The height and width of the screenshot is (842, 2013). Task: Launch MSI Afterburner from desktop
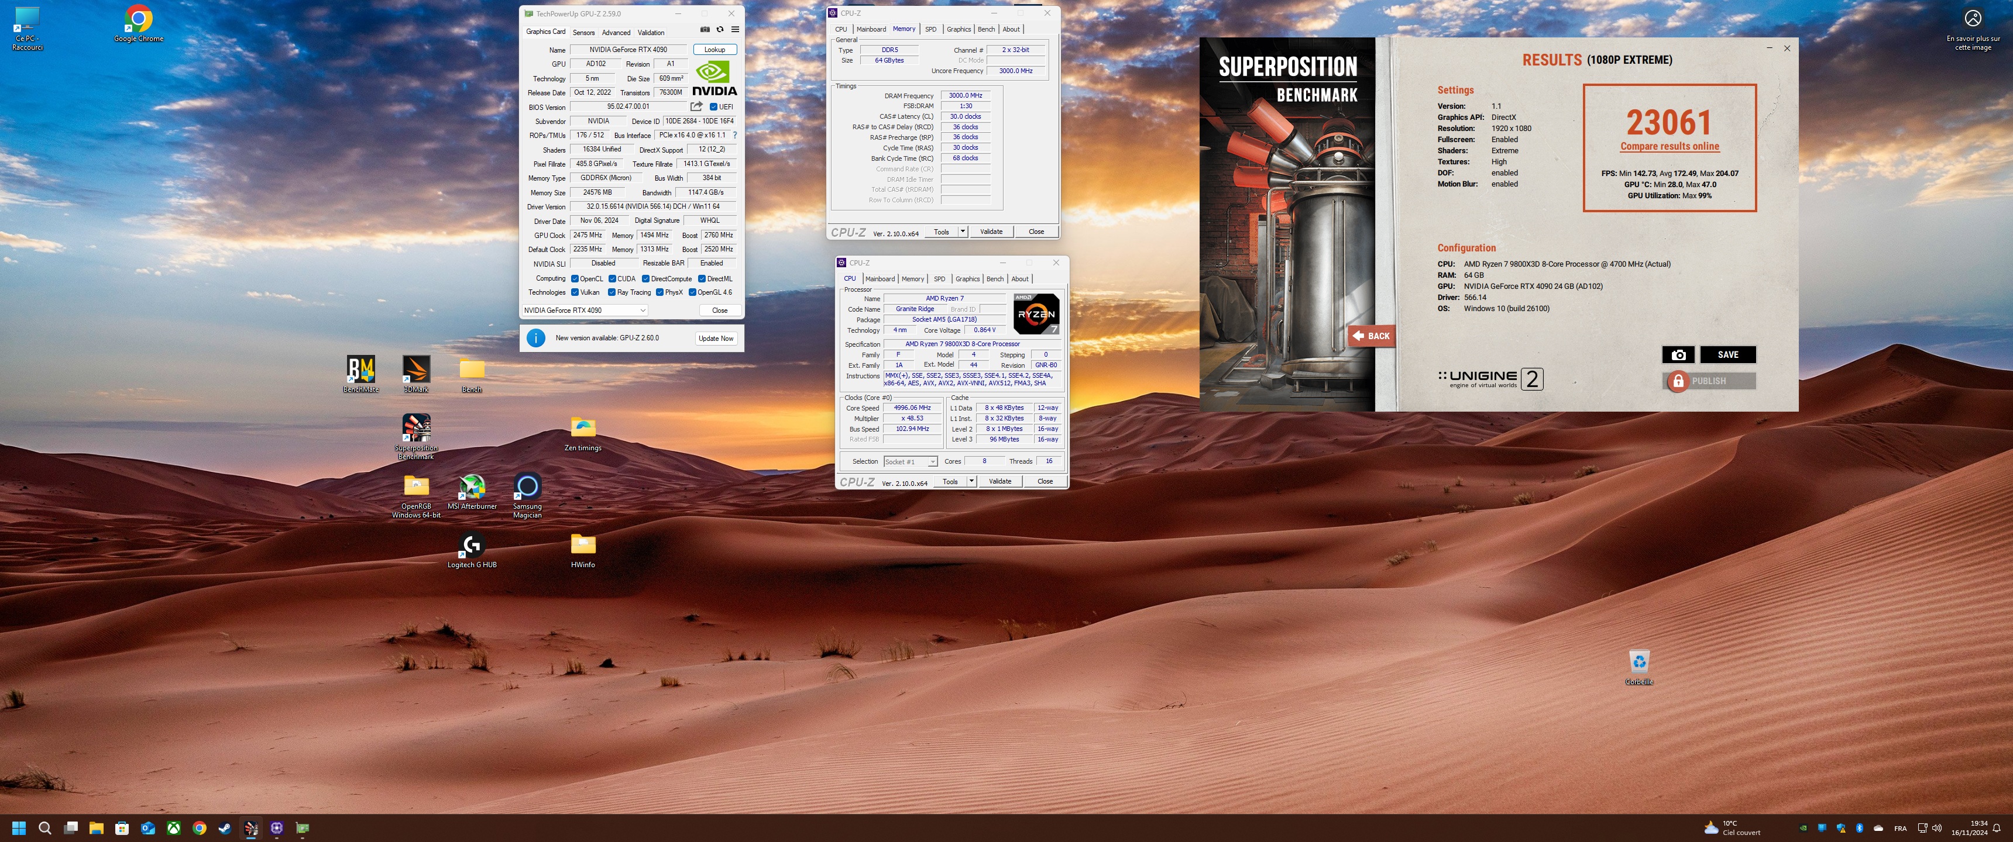tap(472, 492)
